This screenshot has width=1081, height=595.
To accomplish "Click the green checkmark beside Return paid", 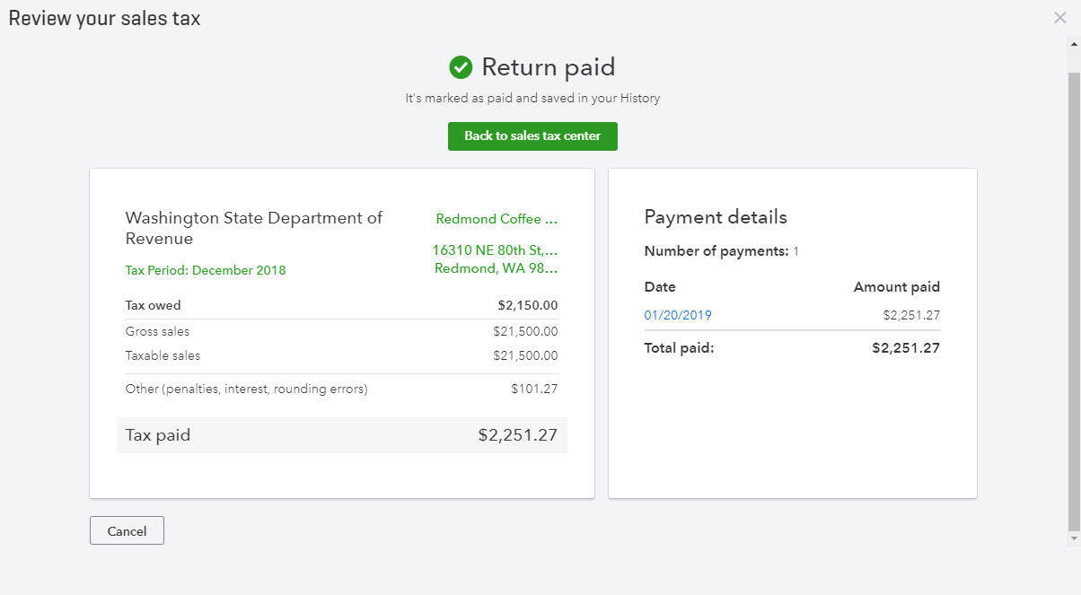I will [x=461, y=67].
